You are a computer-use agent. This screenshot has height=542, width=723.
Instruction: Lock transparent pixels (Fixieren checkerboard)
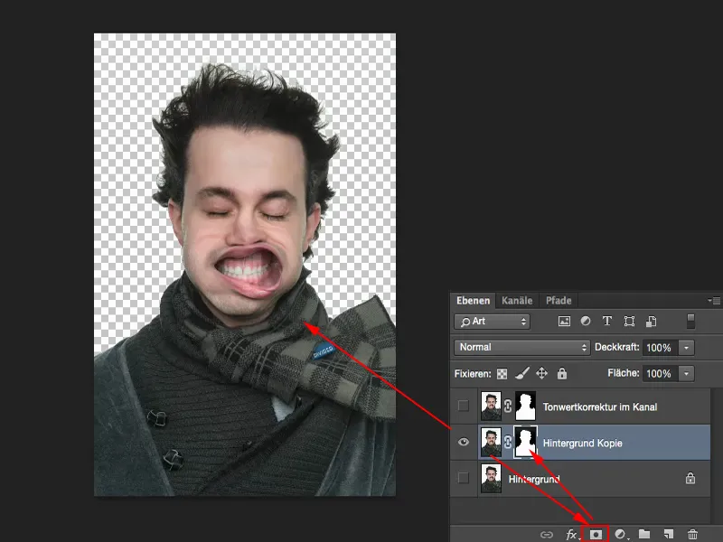[x=502, y=374]
